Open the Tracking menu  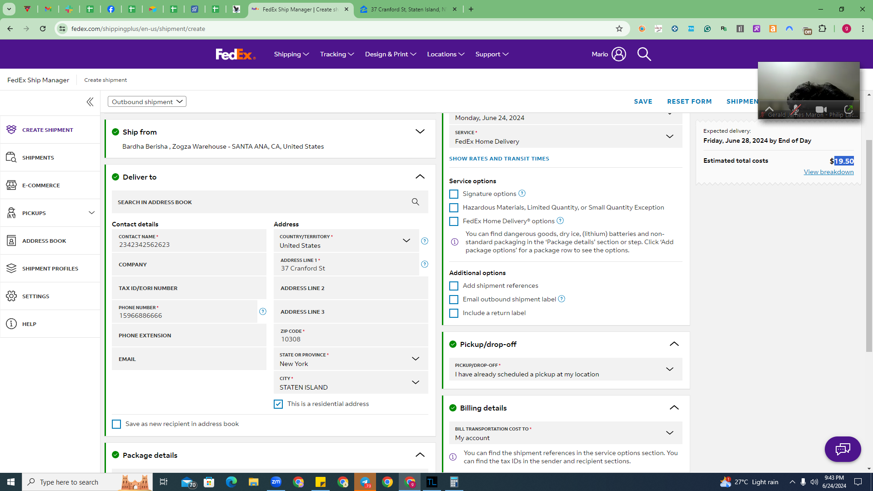[337, 54]
